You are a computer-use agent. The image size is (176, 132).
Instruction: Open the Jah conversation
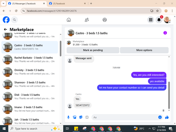[30, 120]
